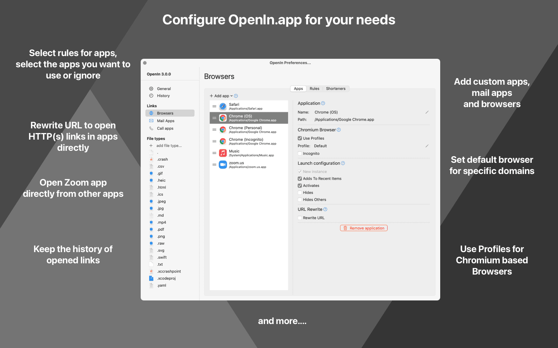This screenshot has width=558, height=348.
Task: Switch to the Rules tab
Action: [x=315, y=89]
